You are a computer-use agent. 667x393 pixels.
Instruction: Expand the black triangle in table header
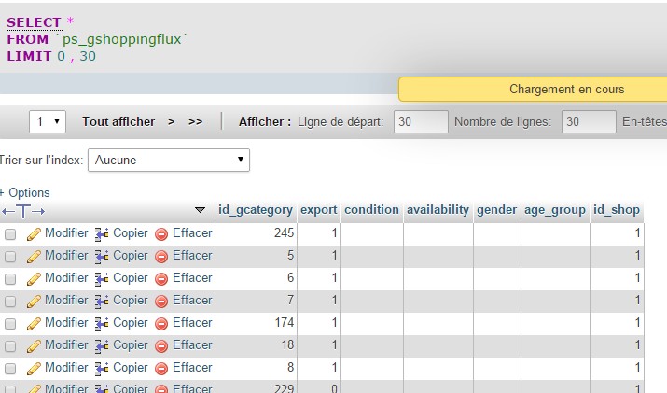(200, 210)
